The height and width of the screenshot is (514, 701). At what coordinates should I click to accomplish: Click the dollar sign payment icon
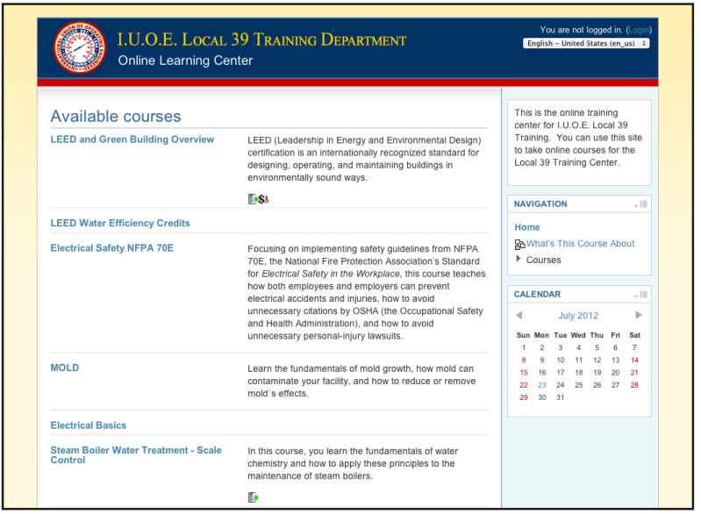[261, 199]
